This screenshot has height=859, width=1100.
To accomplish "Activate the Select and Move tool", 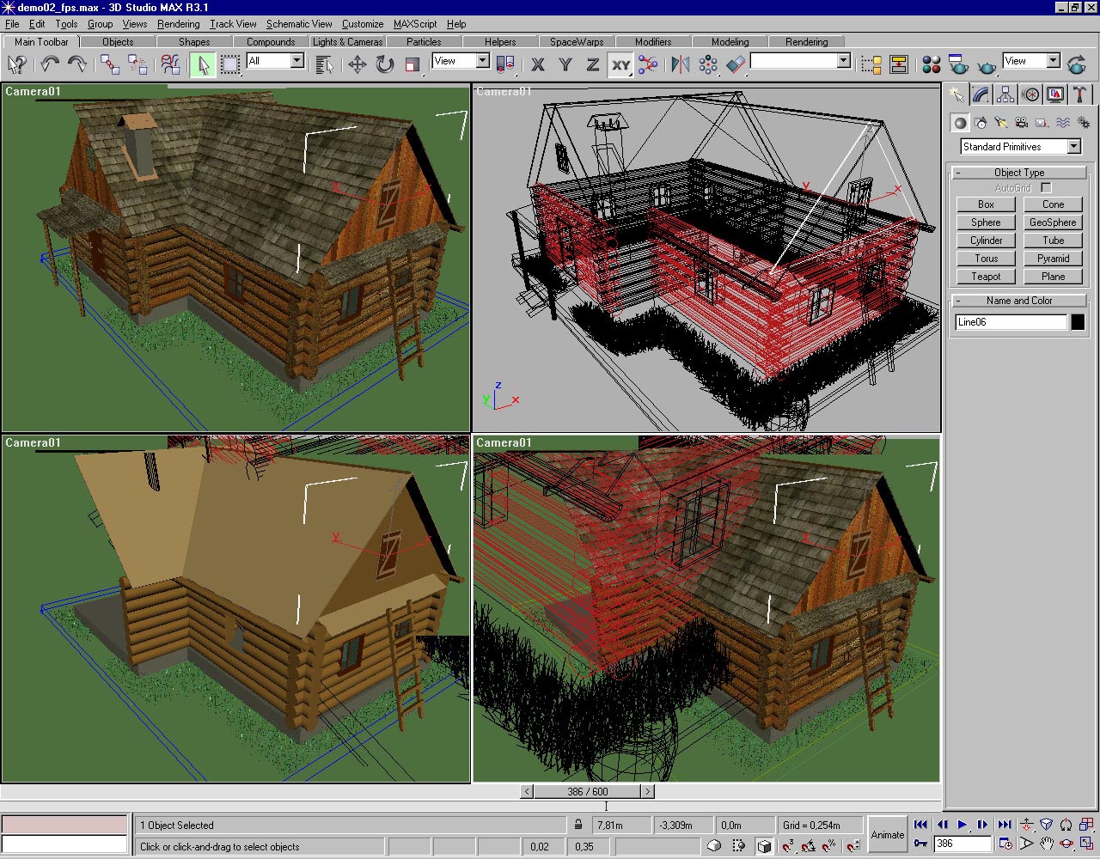I will (357, 64).
